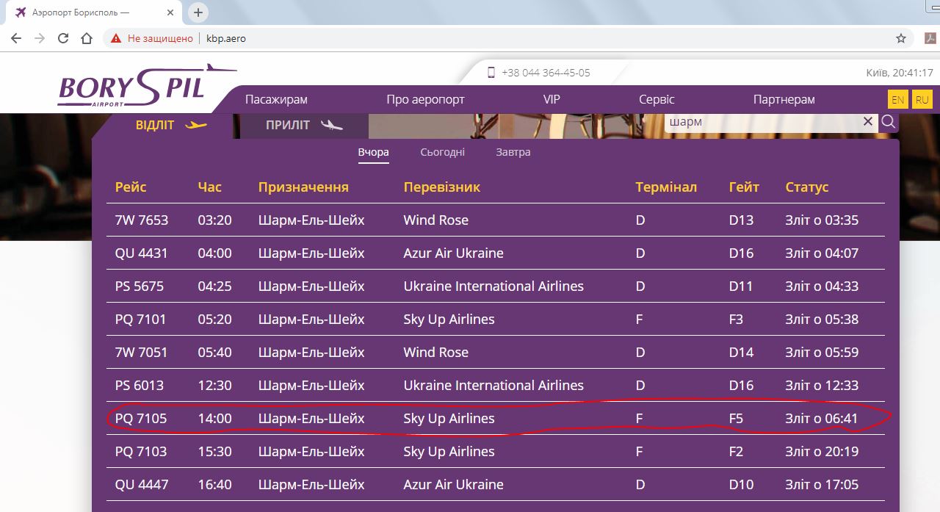Switch site language to EN
Viewport: 940px width, 512px height.
click(x=897, y=100)
